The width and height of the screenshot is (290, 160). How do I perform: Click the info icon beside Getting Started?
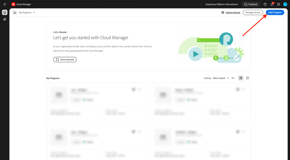223,13
